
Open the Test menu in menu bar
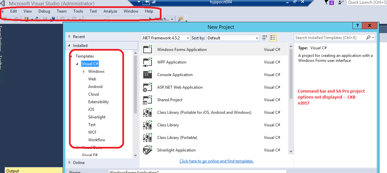tap(93, 11)
